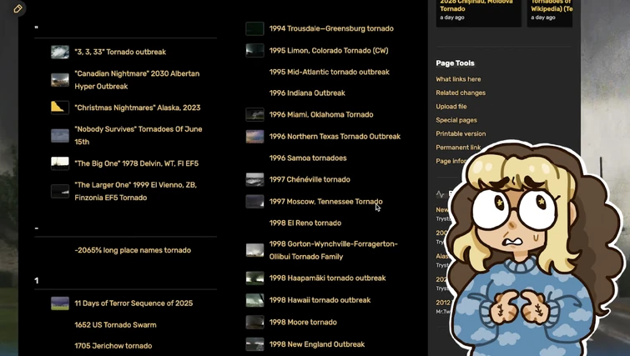Viewport: 630px width, 356px height.
Task: Open 11 Days of Terror Sequence of 2025
Action: tap(134, 303)
